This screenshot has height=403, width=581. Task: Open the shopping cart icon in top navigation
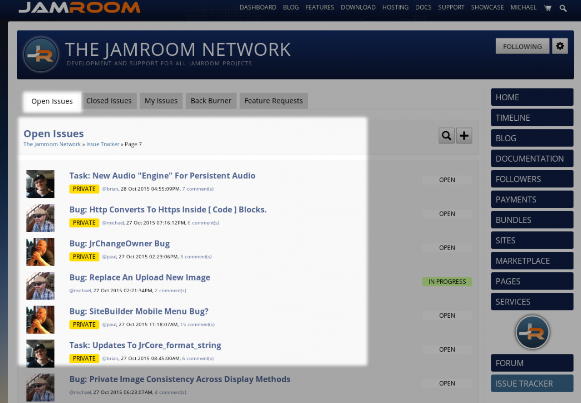click(547, 8)
